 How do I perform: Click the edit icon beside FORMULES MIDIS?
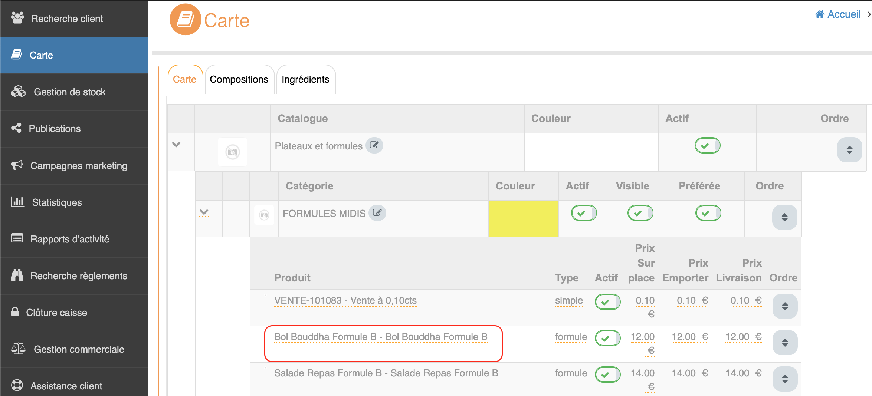[x=377, y=213]
